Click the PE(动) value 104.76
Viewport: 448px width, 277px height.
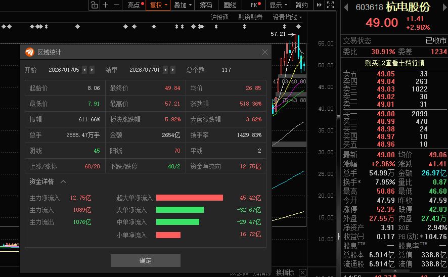click(x=435, y=237)
